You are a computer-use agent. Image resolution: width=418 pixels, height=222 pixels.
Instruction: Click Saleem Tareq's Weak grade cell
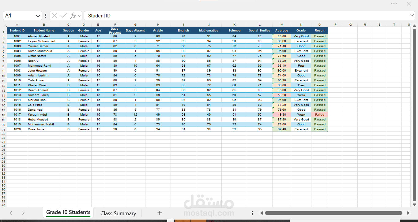point(301,95)
